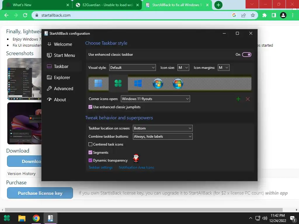Select the Windows Vista orb start button style
The height and width of the screenshot is (224, 299).
pos(178,83)
